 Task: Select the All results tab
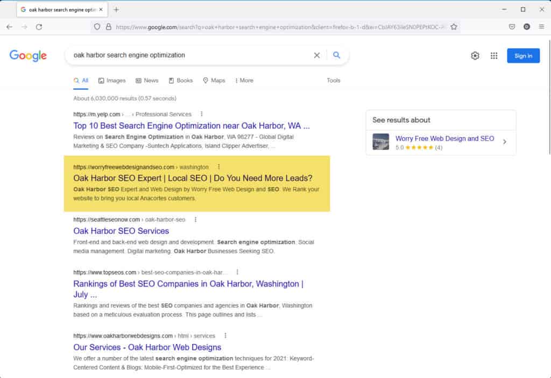pos(81,81)
